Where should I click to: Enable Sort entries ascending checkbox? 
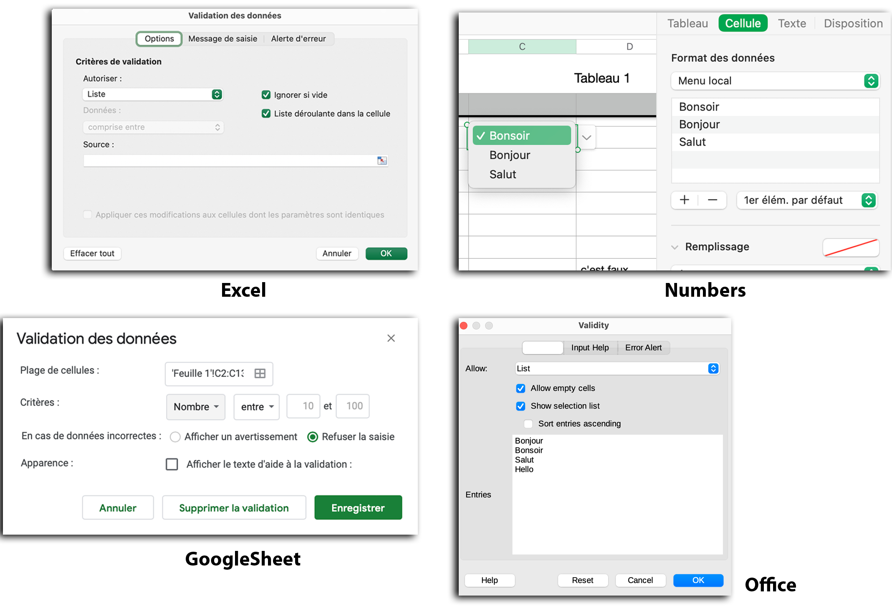pyautogui.click(x=528, y=424)
